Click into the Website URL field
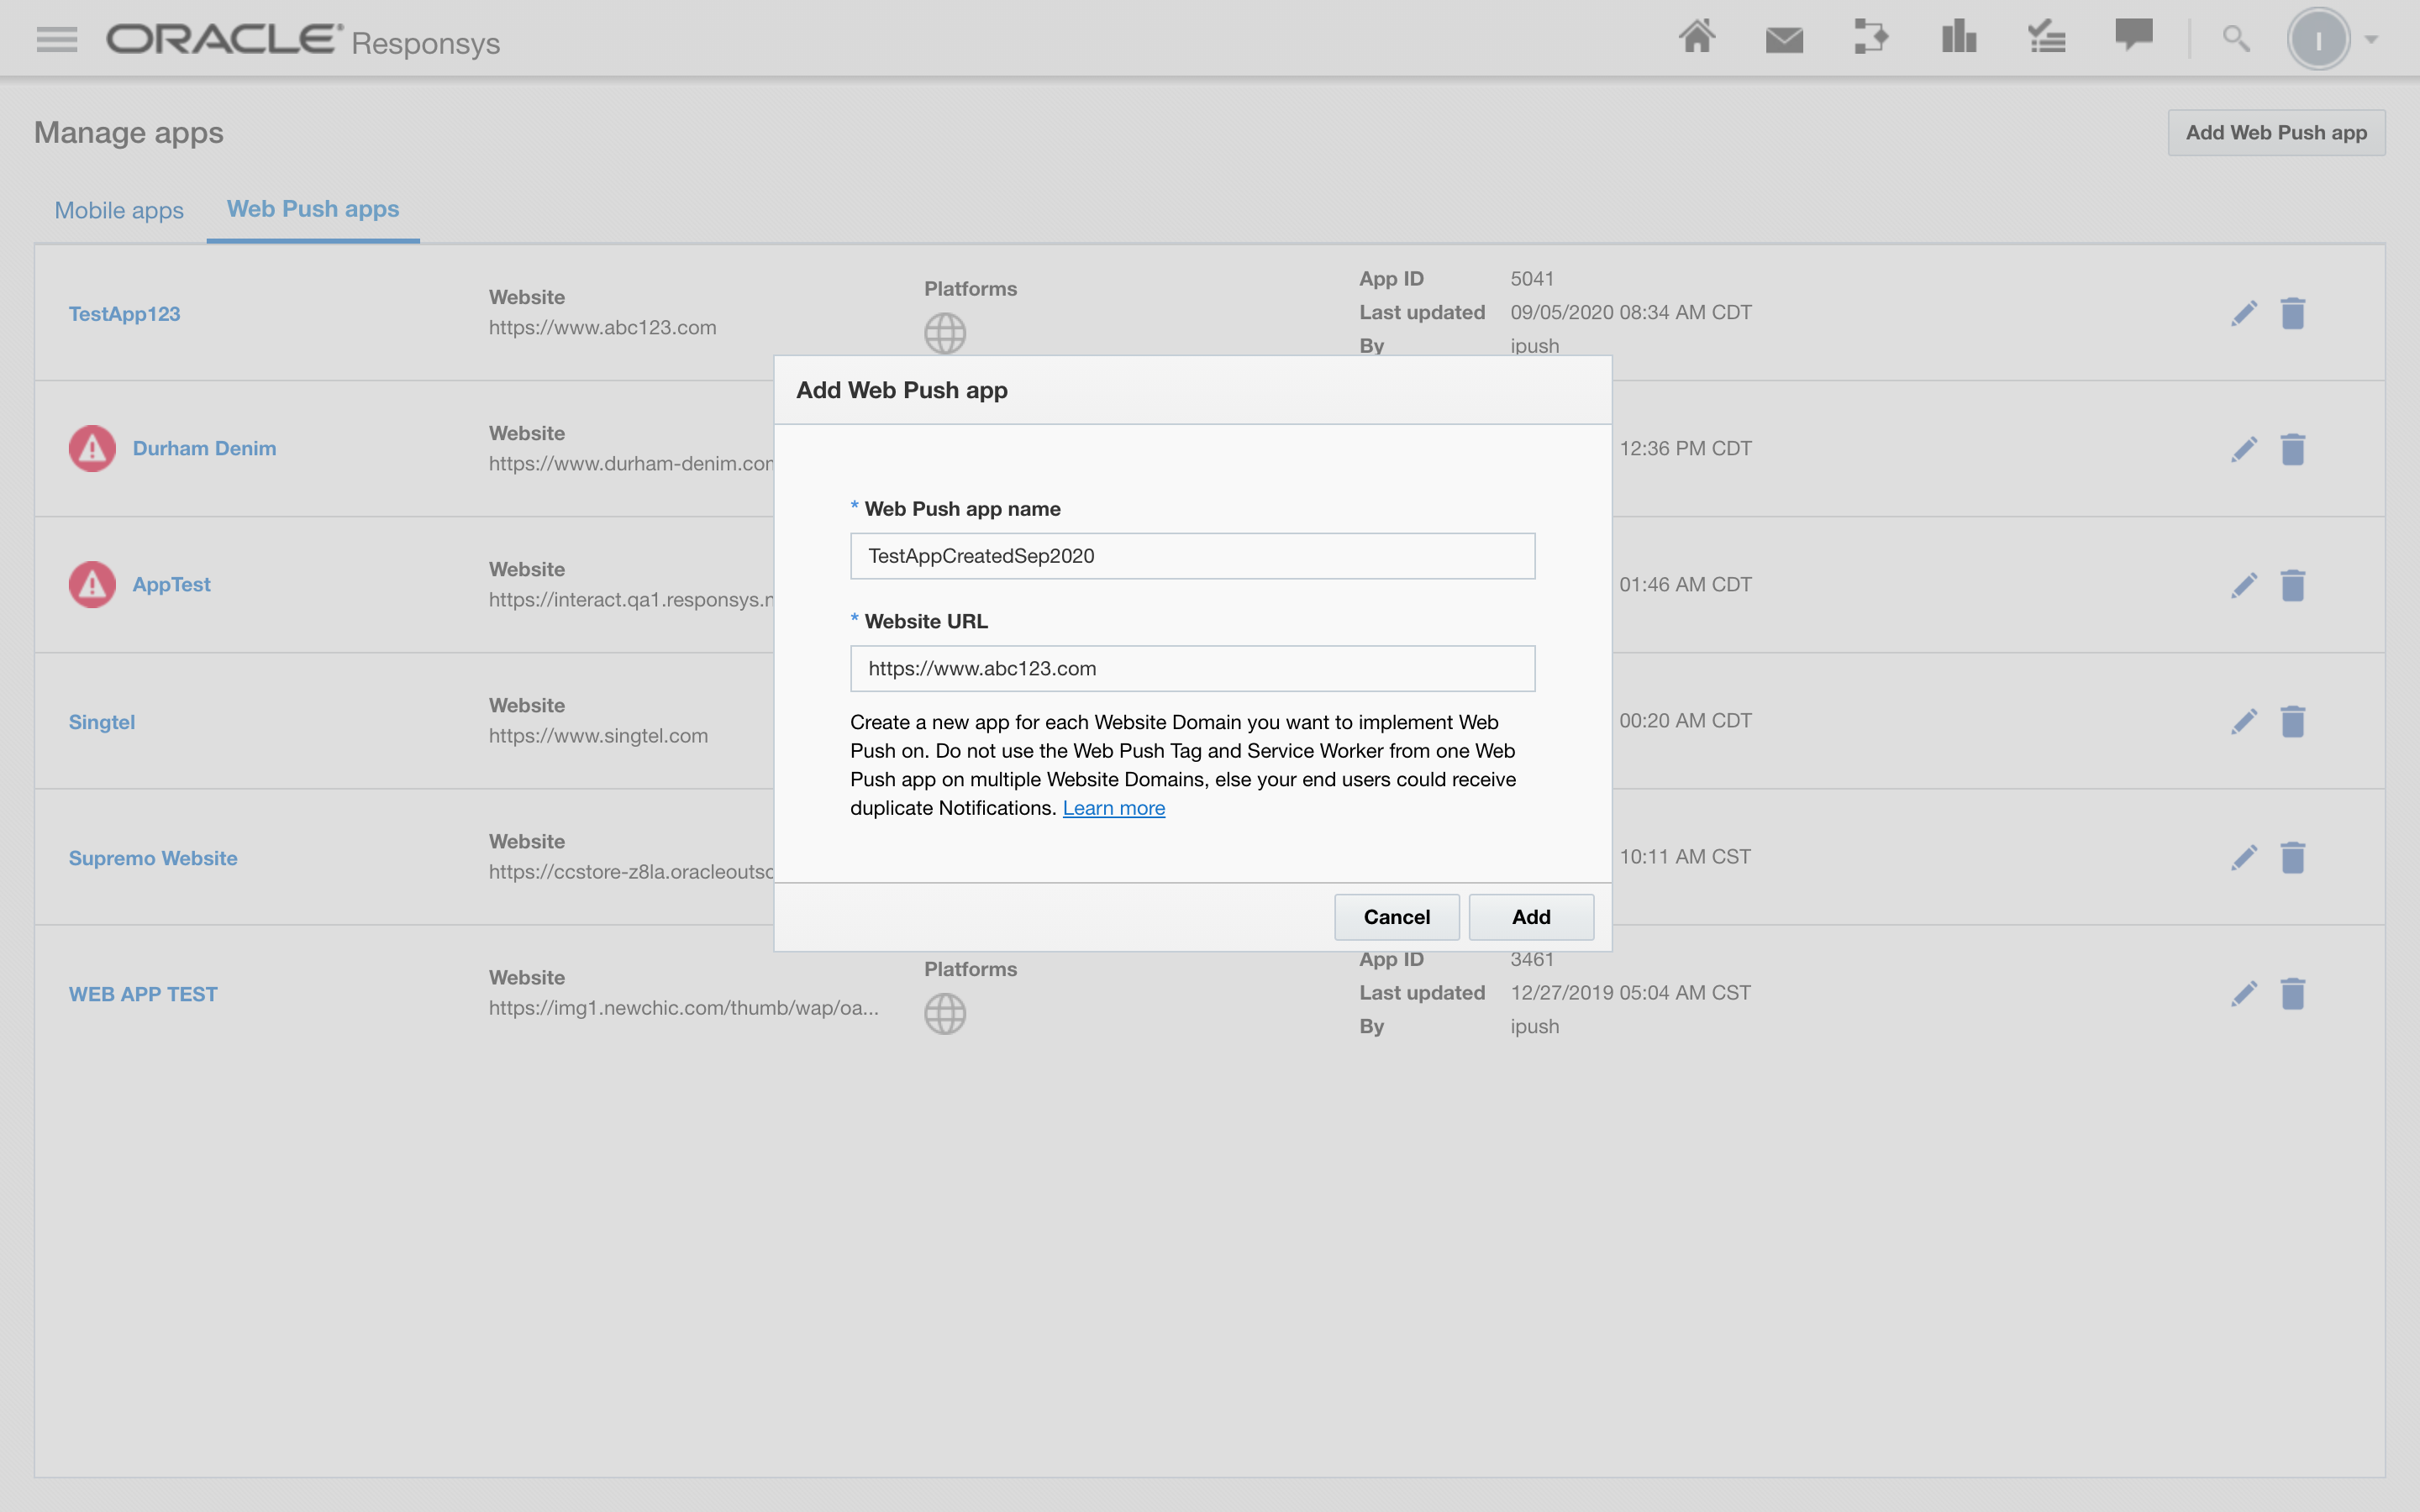Screen dimensions: 2420x1512 pyautogui.click(x=1192, y=668)
